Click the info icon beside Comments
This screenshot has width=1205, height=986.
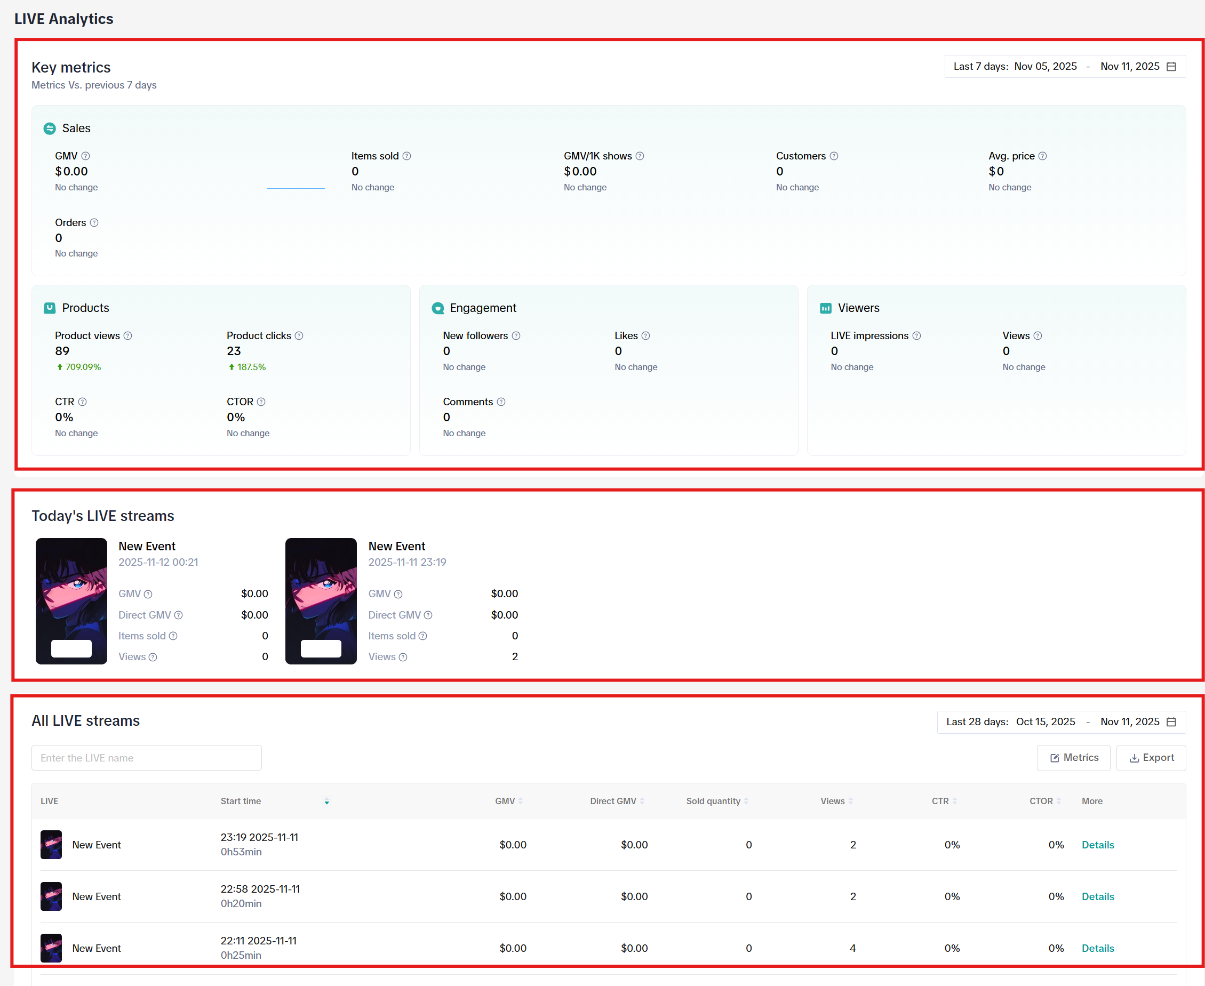coord(501,402)
